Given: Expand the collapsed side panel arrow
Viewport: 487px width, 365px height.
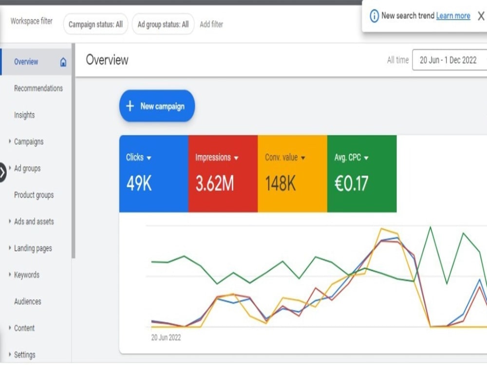Looking at the screenshot, I should pos(2,172).
